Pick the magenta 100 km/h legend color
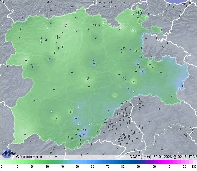The image size is (197, 171). click(x=153, y=162)
